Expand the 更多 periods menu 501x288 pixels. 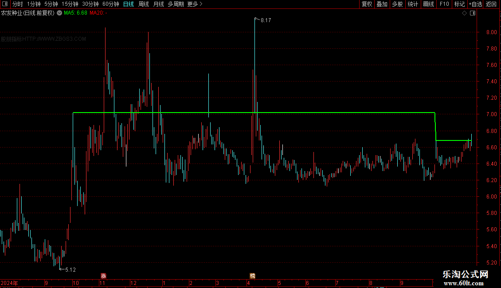[195, 4]
